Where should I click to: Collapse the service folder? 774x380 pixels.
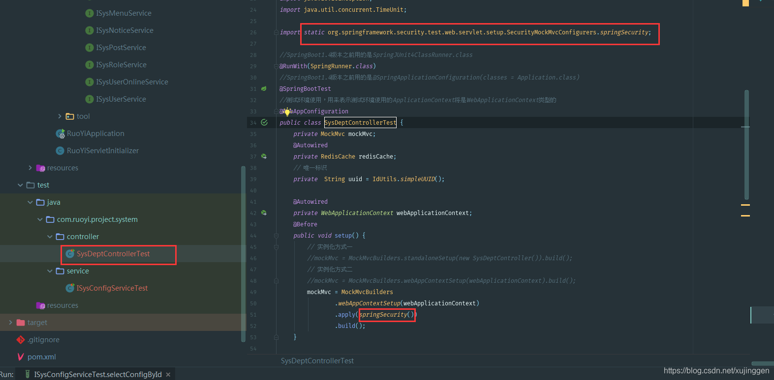50,271
